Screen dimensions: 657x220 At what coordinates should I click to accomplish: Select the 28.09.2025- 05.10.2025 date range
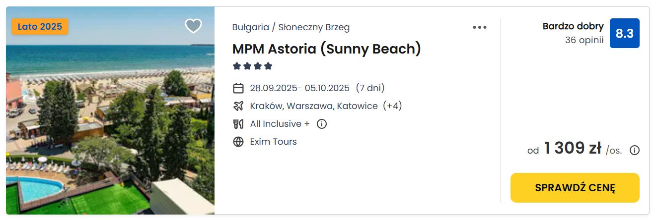pyautogui.click(x=300, y=88)
